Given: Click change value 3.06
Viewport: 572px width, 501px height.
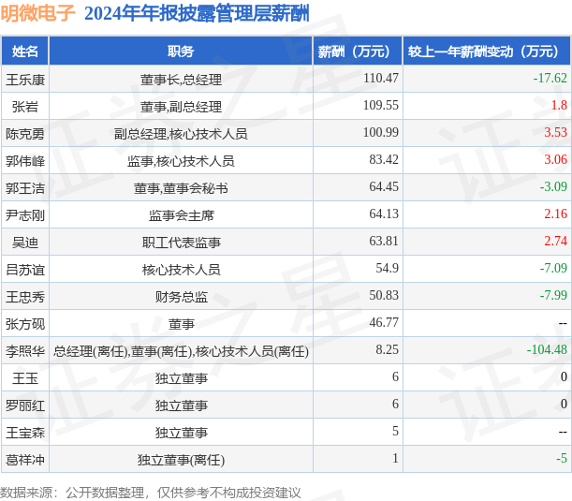Looking at the screenshot, I should (555, 159).
